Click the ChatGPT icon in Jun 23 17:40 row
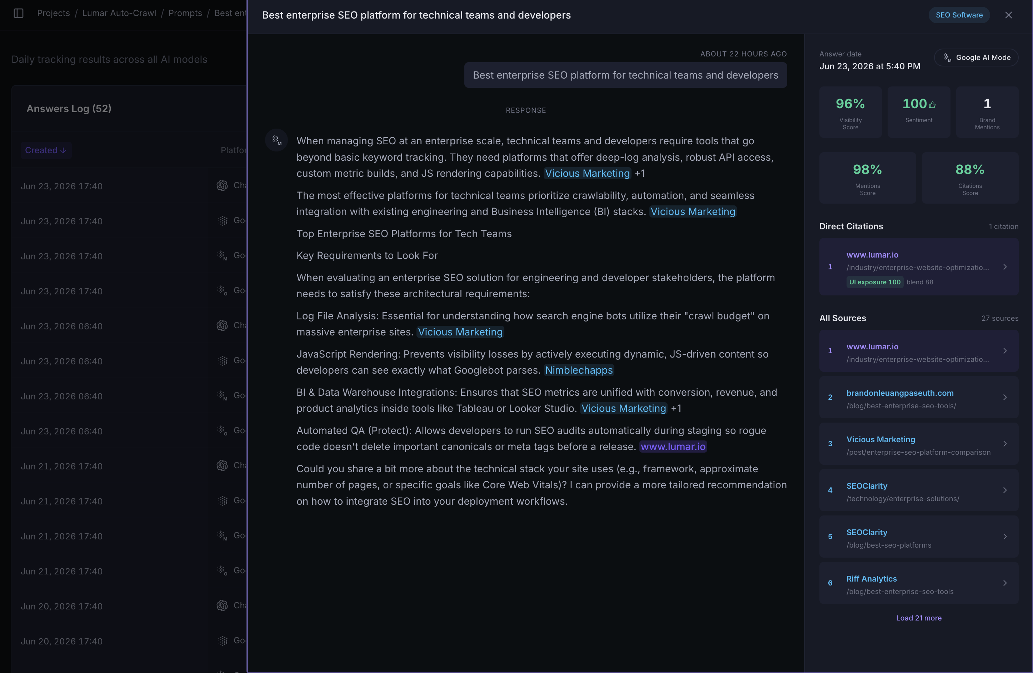Viewport: 1033px width, 673px height. 222,185
